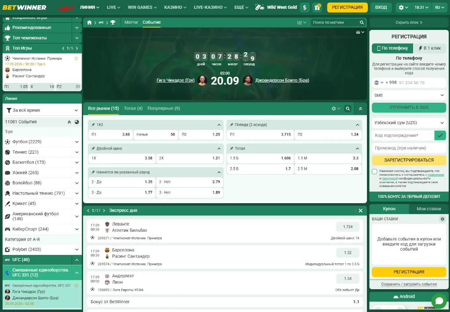The height and width of the screenshot is (312, 450).
Task: Click Поиск по матчам search field
Action: tap(334, 22)
